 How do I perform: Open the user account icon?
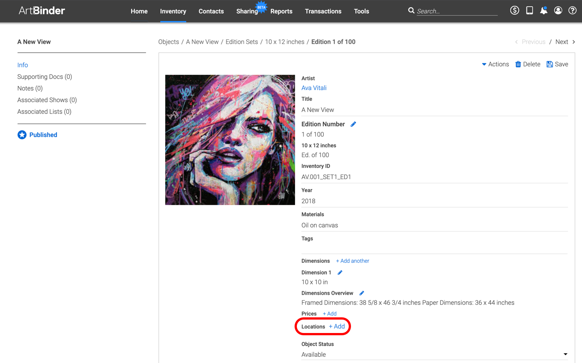[558, 10]
